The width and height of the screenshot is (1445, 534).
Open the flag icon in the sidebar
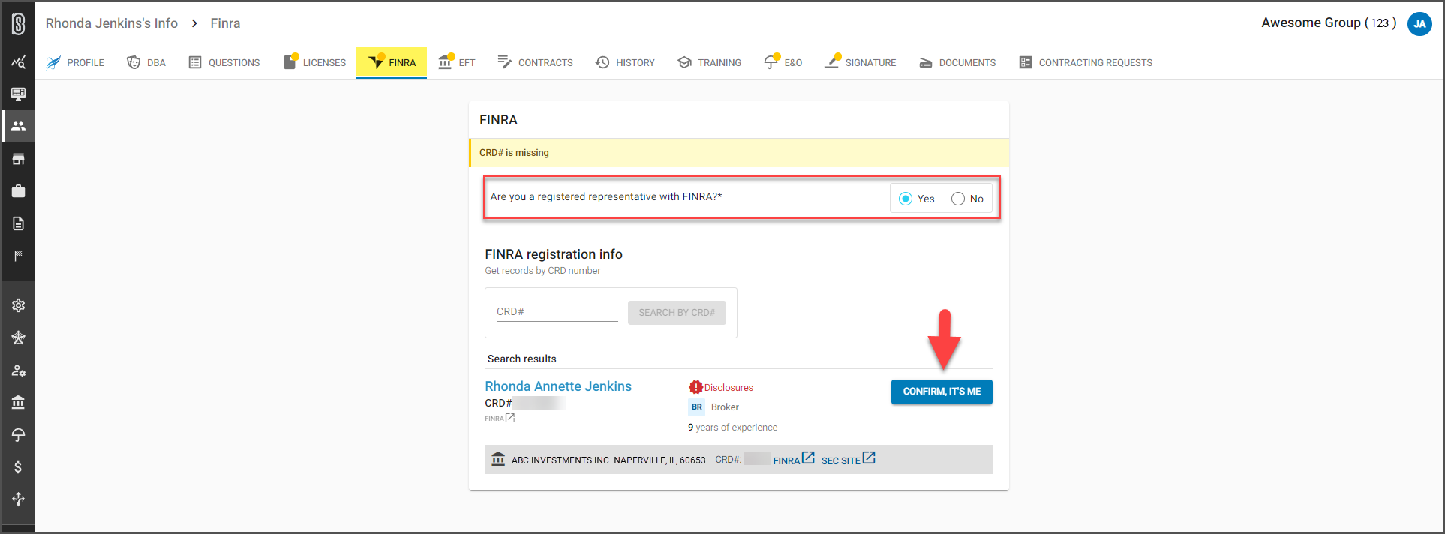click(x=18, y=256)
